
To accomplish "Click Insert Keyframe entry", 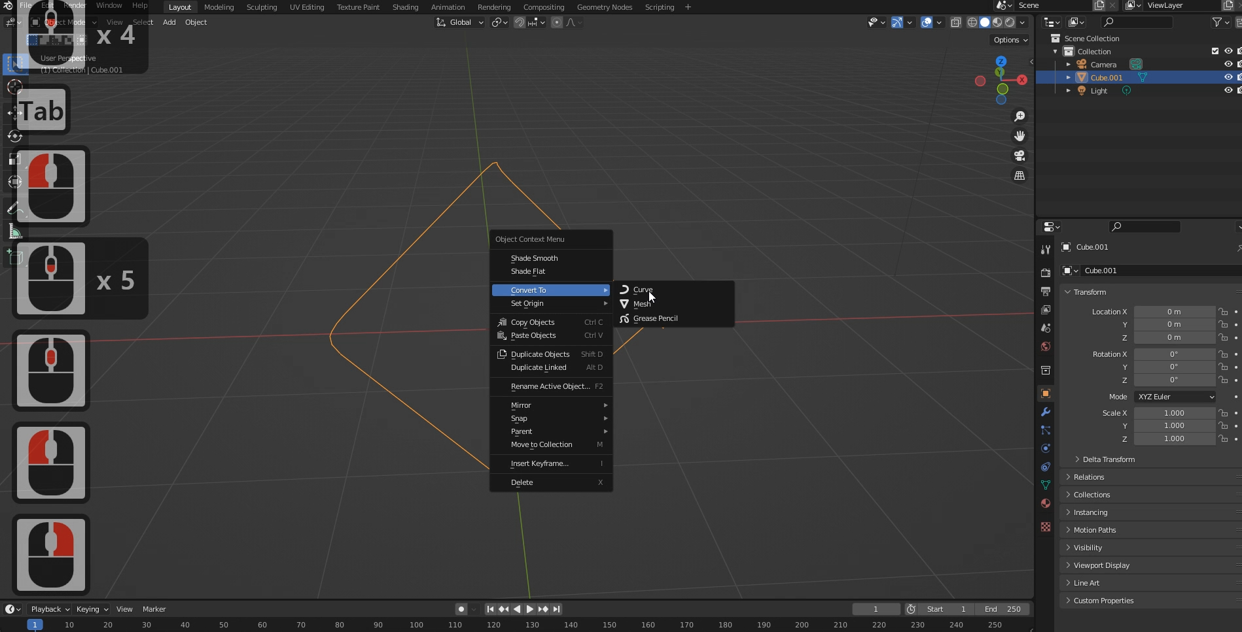I will pos(551,463).
